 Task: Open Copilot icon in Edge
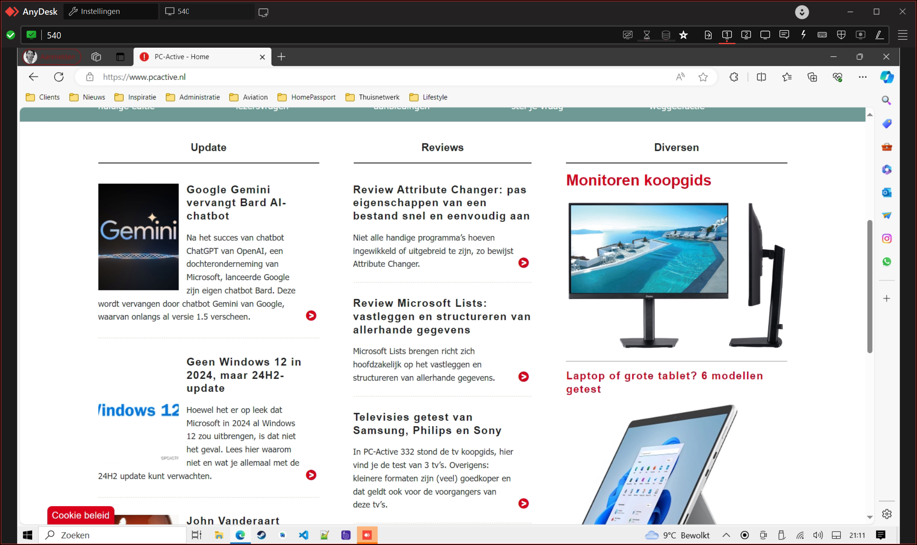887,77
